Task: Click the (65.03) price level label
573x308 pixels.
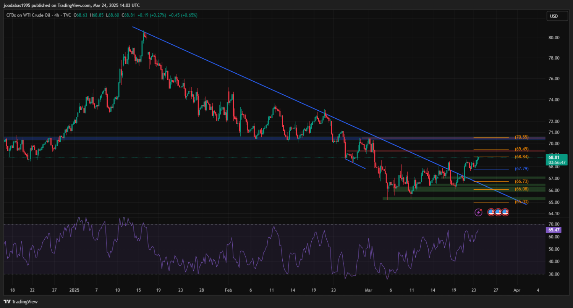Action: tap(521, 202)
